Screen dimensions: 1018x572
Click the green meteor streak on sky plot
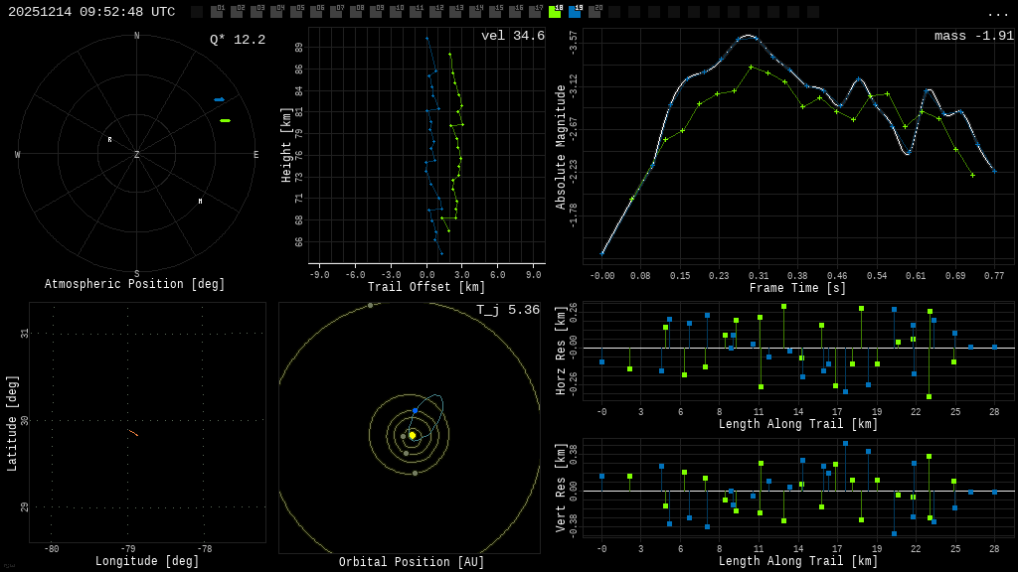pyautogui.click(x=225, y=120)
